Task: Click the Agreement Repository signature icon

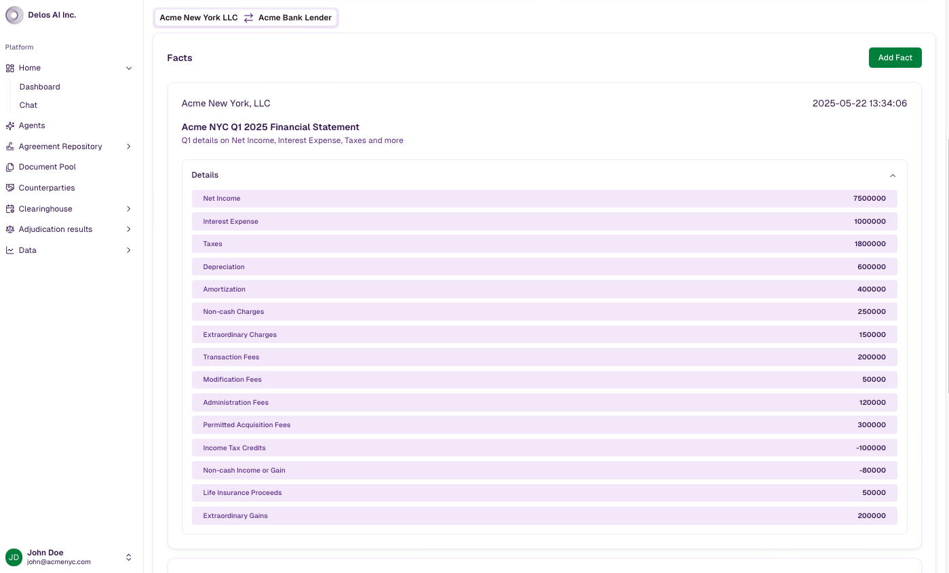Action: click(10, 146)
